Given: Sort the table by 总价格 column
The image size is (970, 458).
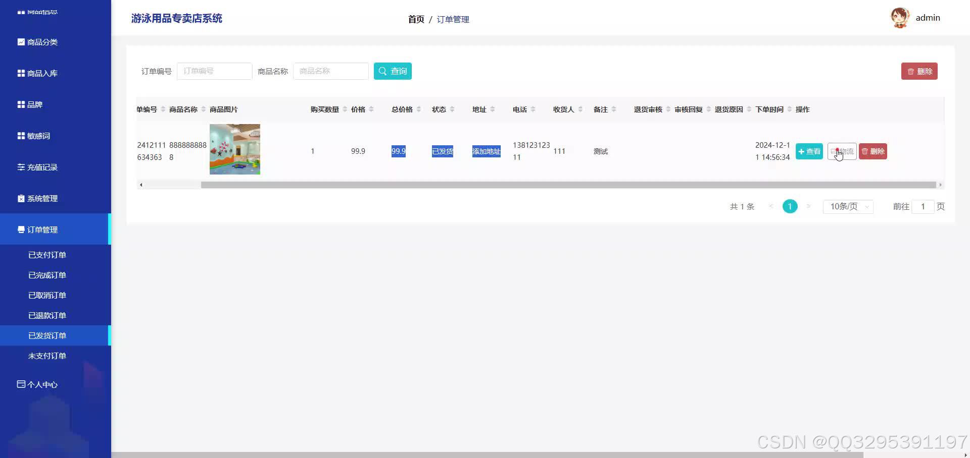Looking at the screenshot, I should pyautogui.click(x=419, y=109).
